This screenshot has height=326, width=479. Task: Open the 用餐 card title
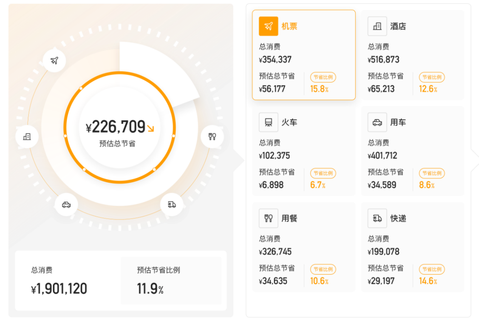pyautogui.click(x=289, y=218)
